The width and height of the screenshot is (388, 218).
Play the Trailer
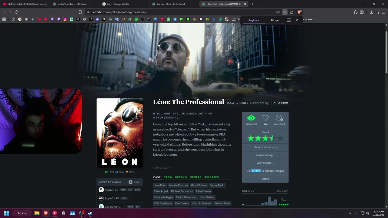[135, 182]
